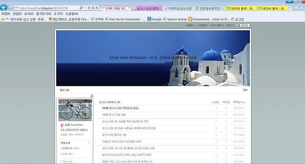Viewport: 305px width, 164px height.
Task: Open the 보기(V) menu
Action: pyautogui.click(x=29, y=14)
